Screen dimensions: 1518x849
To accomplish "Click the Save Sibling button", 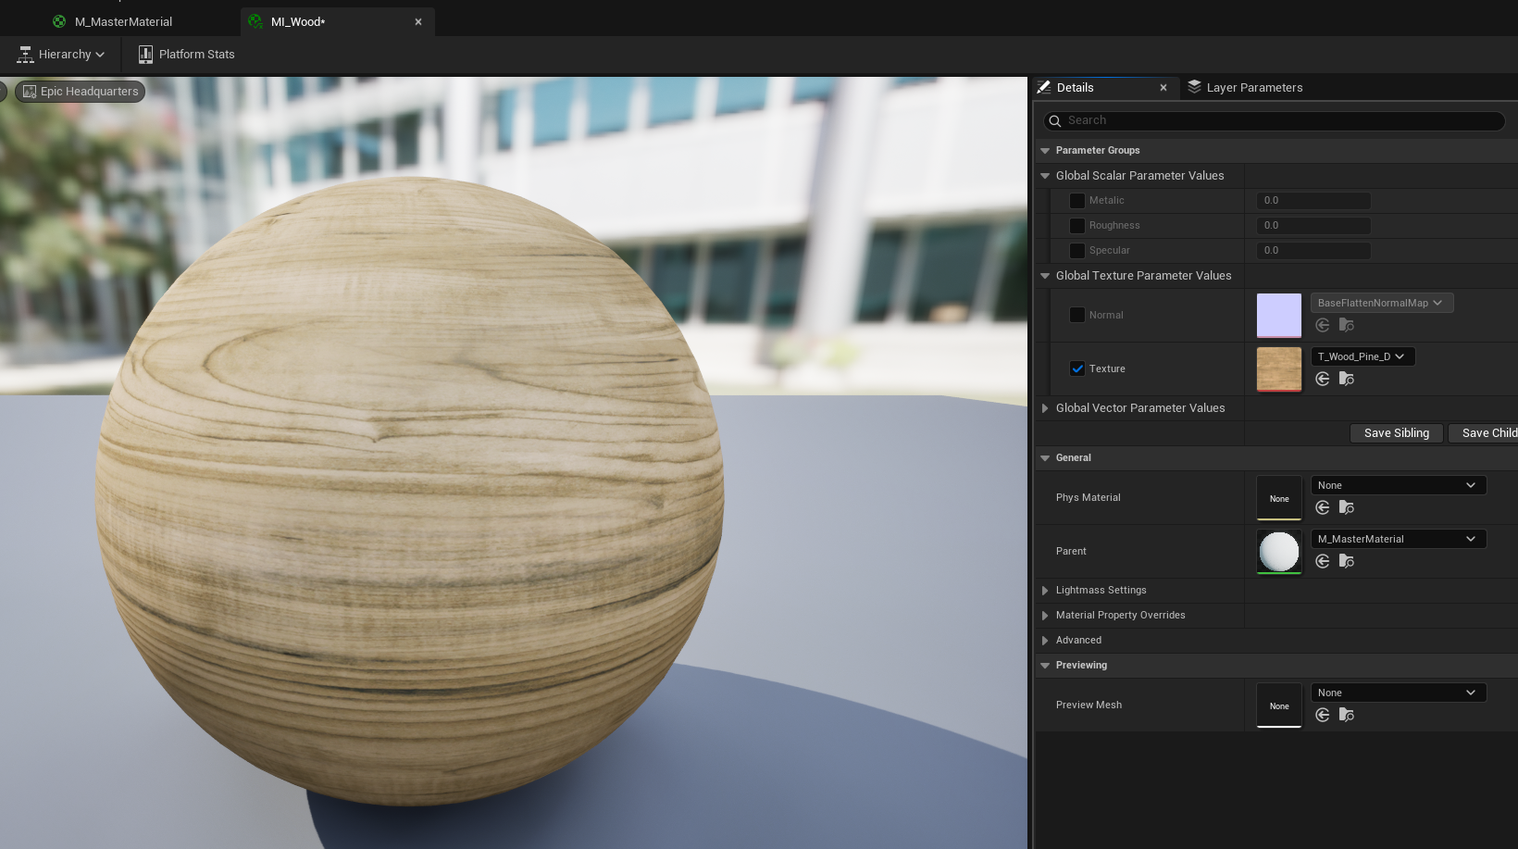I will 1397,433.
